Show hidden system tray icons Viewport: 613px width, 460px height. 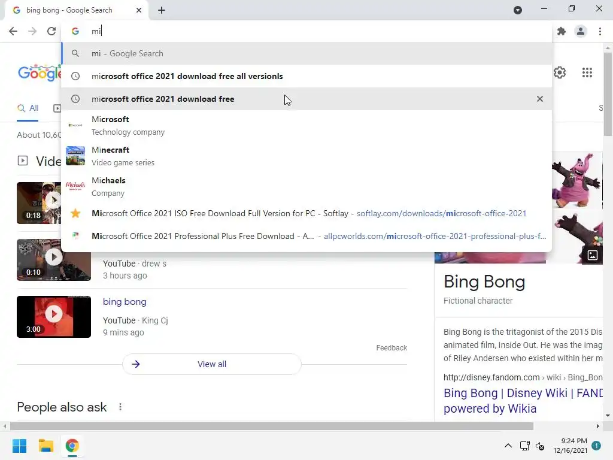tap(508, 446)
